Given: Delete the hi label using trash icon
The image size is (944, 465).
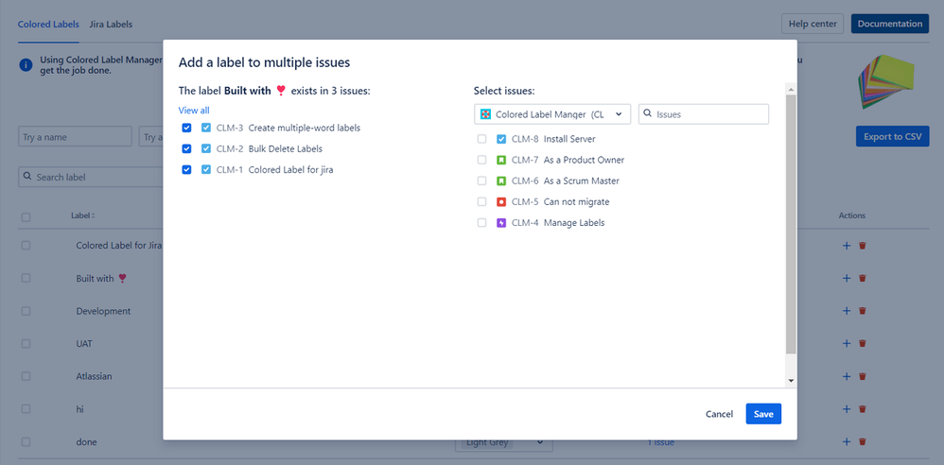Looking at the screenshot, I should pyautogui.click(x=862, y=409).
